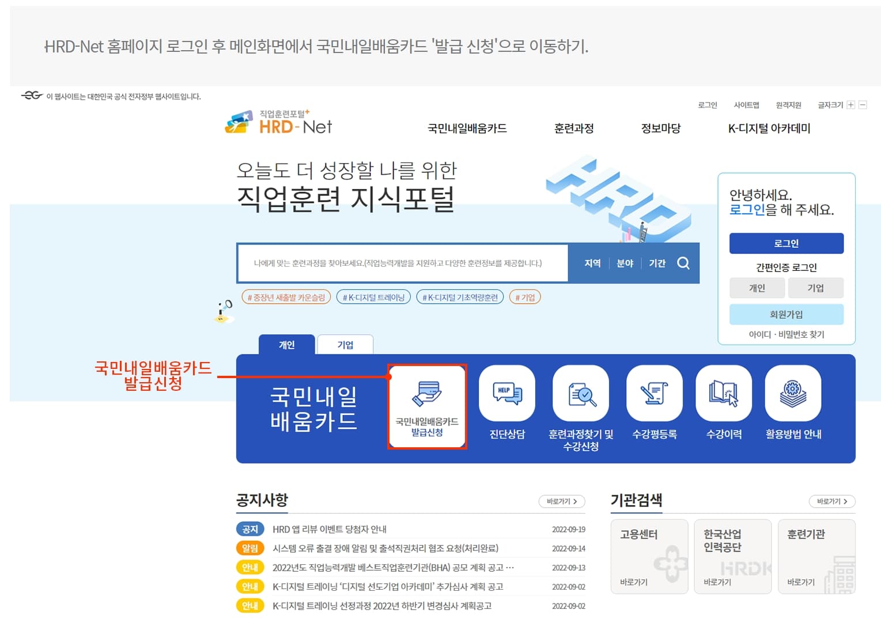
Task: Choose 개인 under 간편인증 로그인
Action: [x=757, y=288]
